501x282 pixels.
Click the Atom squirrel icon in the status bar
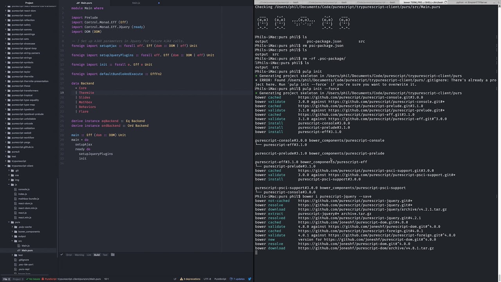[x=249, y=279]
